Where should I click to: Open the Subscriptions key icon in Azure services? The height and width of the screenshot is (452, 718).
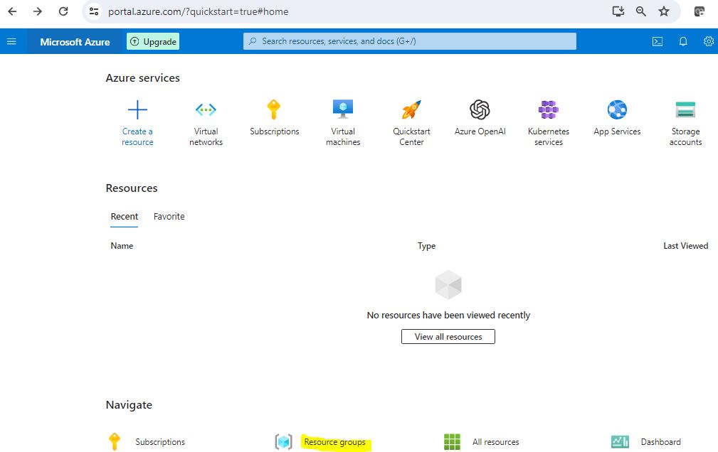point(274,110)
